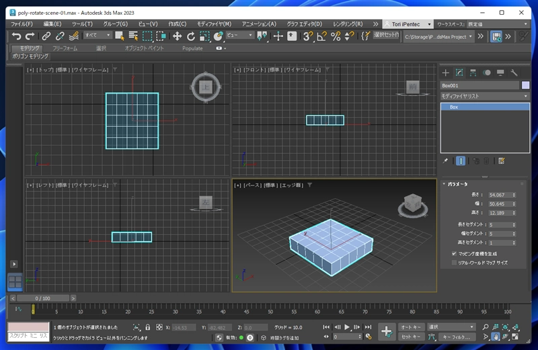Open the モディファイヤ(M) menu
The height and width of the screenshot is (350, 538).
click(x=214, y=24)
